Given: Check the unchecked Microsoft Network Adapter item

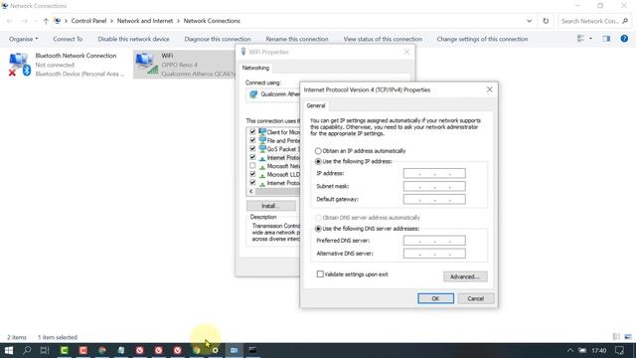Looking at the screenshot, I should [x=252, y=166].
